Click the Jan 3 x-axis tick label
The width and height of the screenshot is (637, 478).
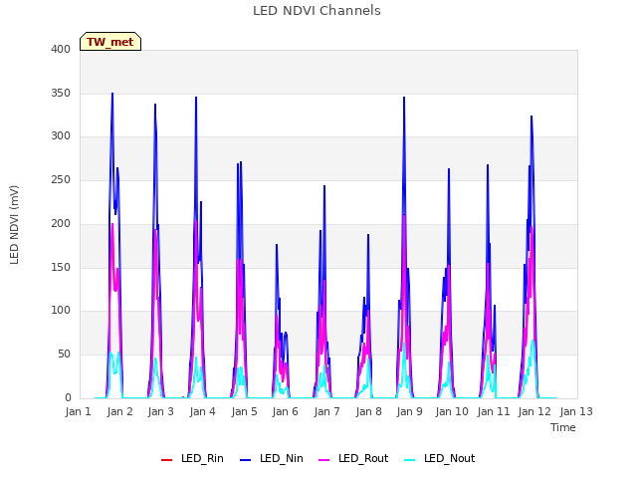161,411
